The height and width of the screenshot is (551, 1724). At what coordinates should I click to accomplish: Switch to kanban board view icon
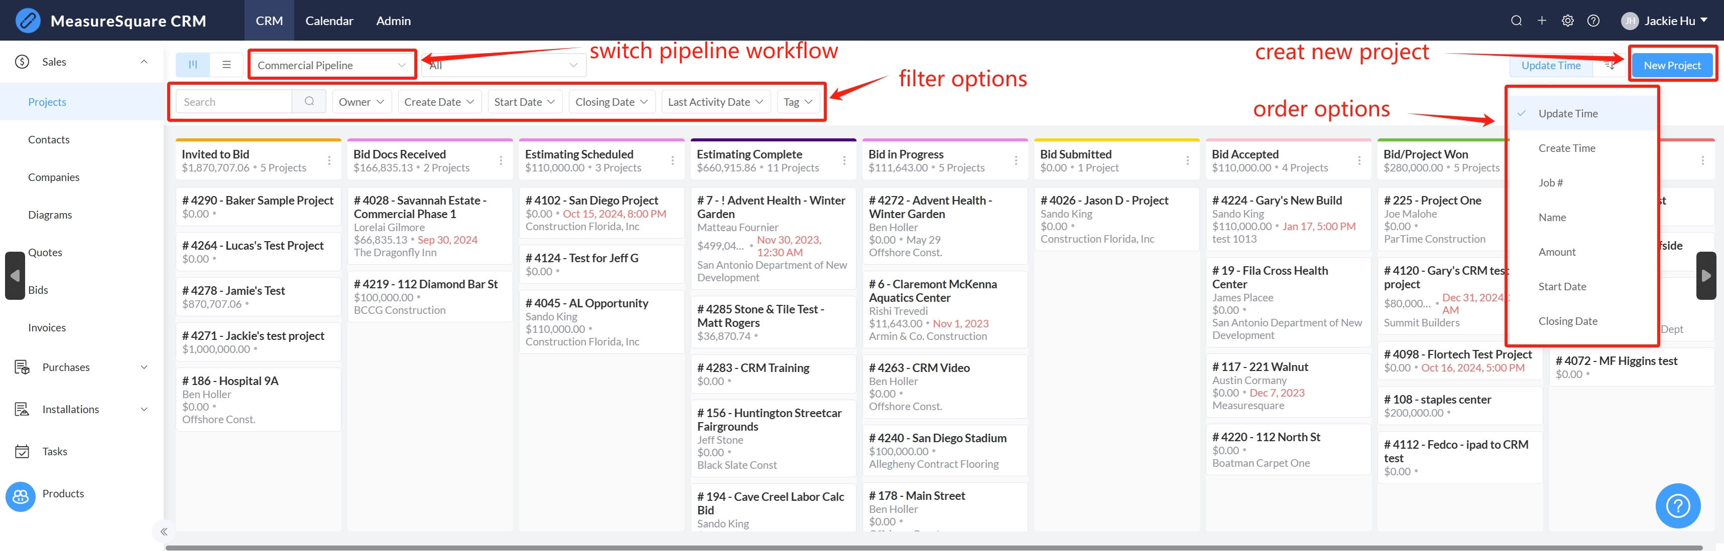(x=193, y=65)
